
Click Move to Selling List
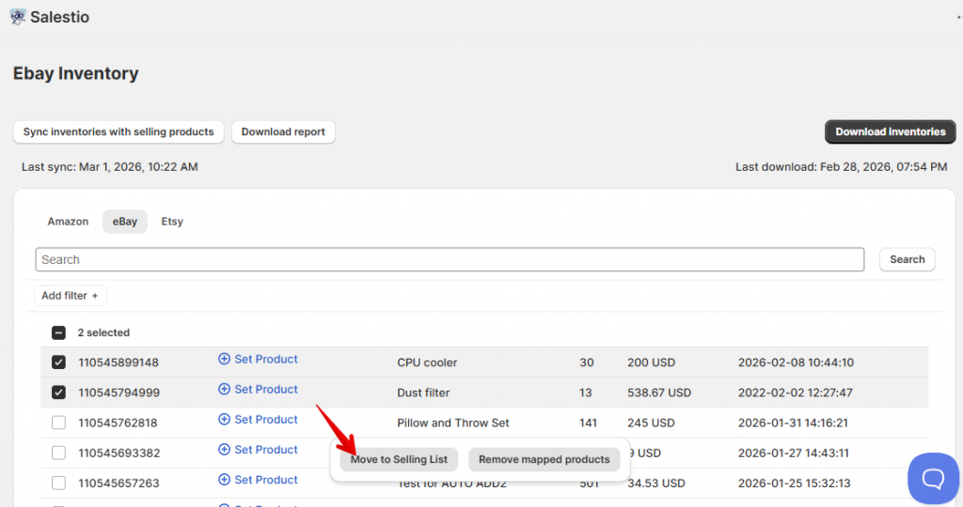(399, 459)
